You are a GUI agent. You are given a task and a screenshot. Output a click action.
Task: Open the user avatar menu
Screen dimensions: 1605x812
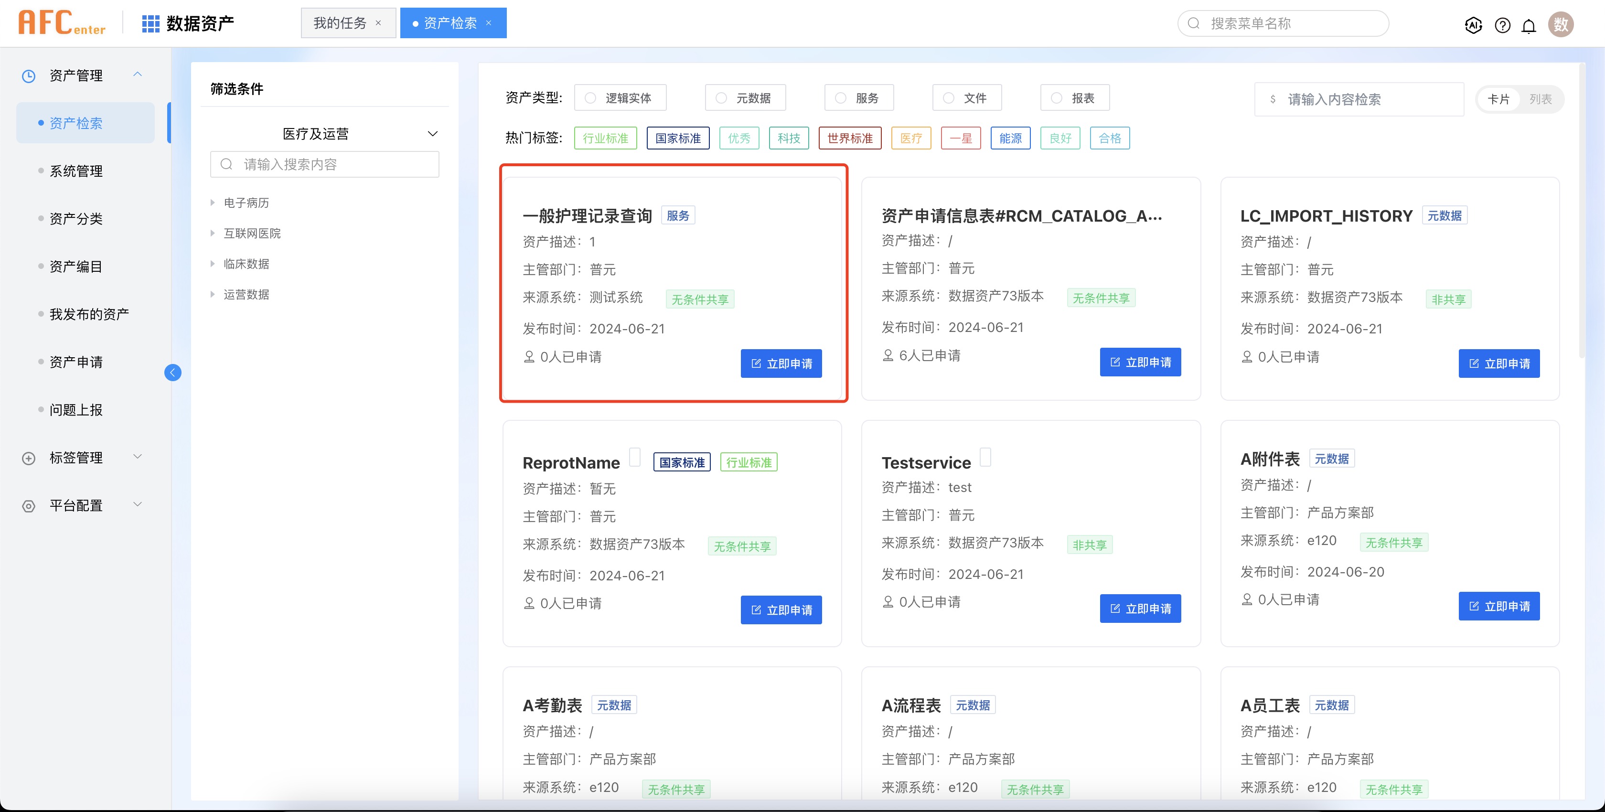[x=1561, y=24]
